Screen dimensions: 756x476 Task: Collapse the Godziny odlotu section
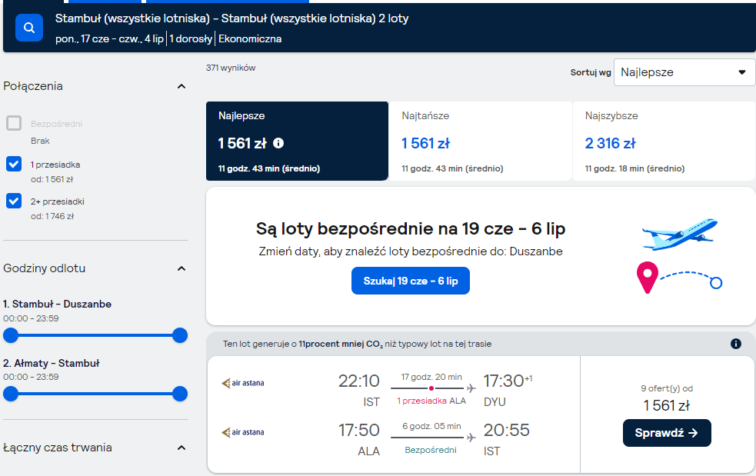182,268
